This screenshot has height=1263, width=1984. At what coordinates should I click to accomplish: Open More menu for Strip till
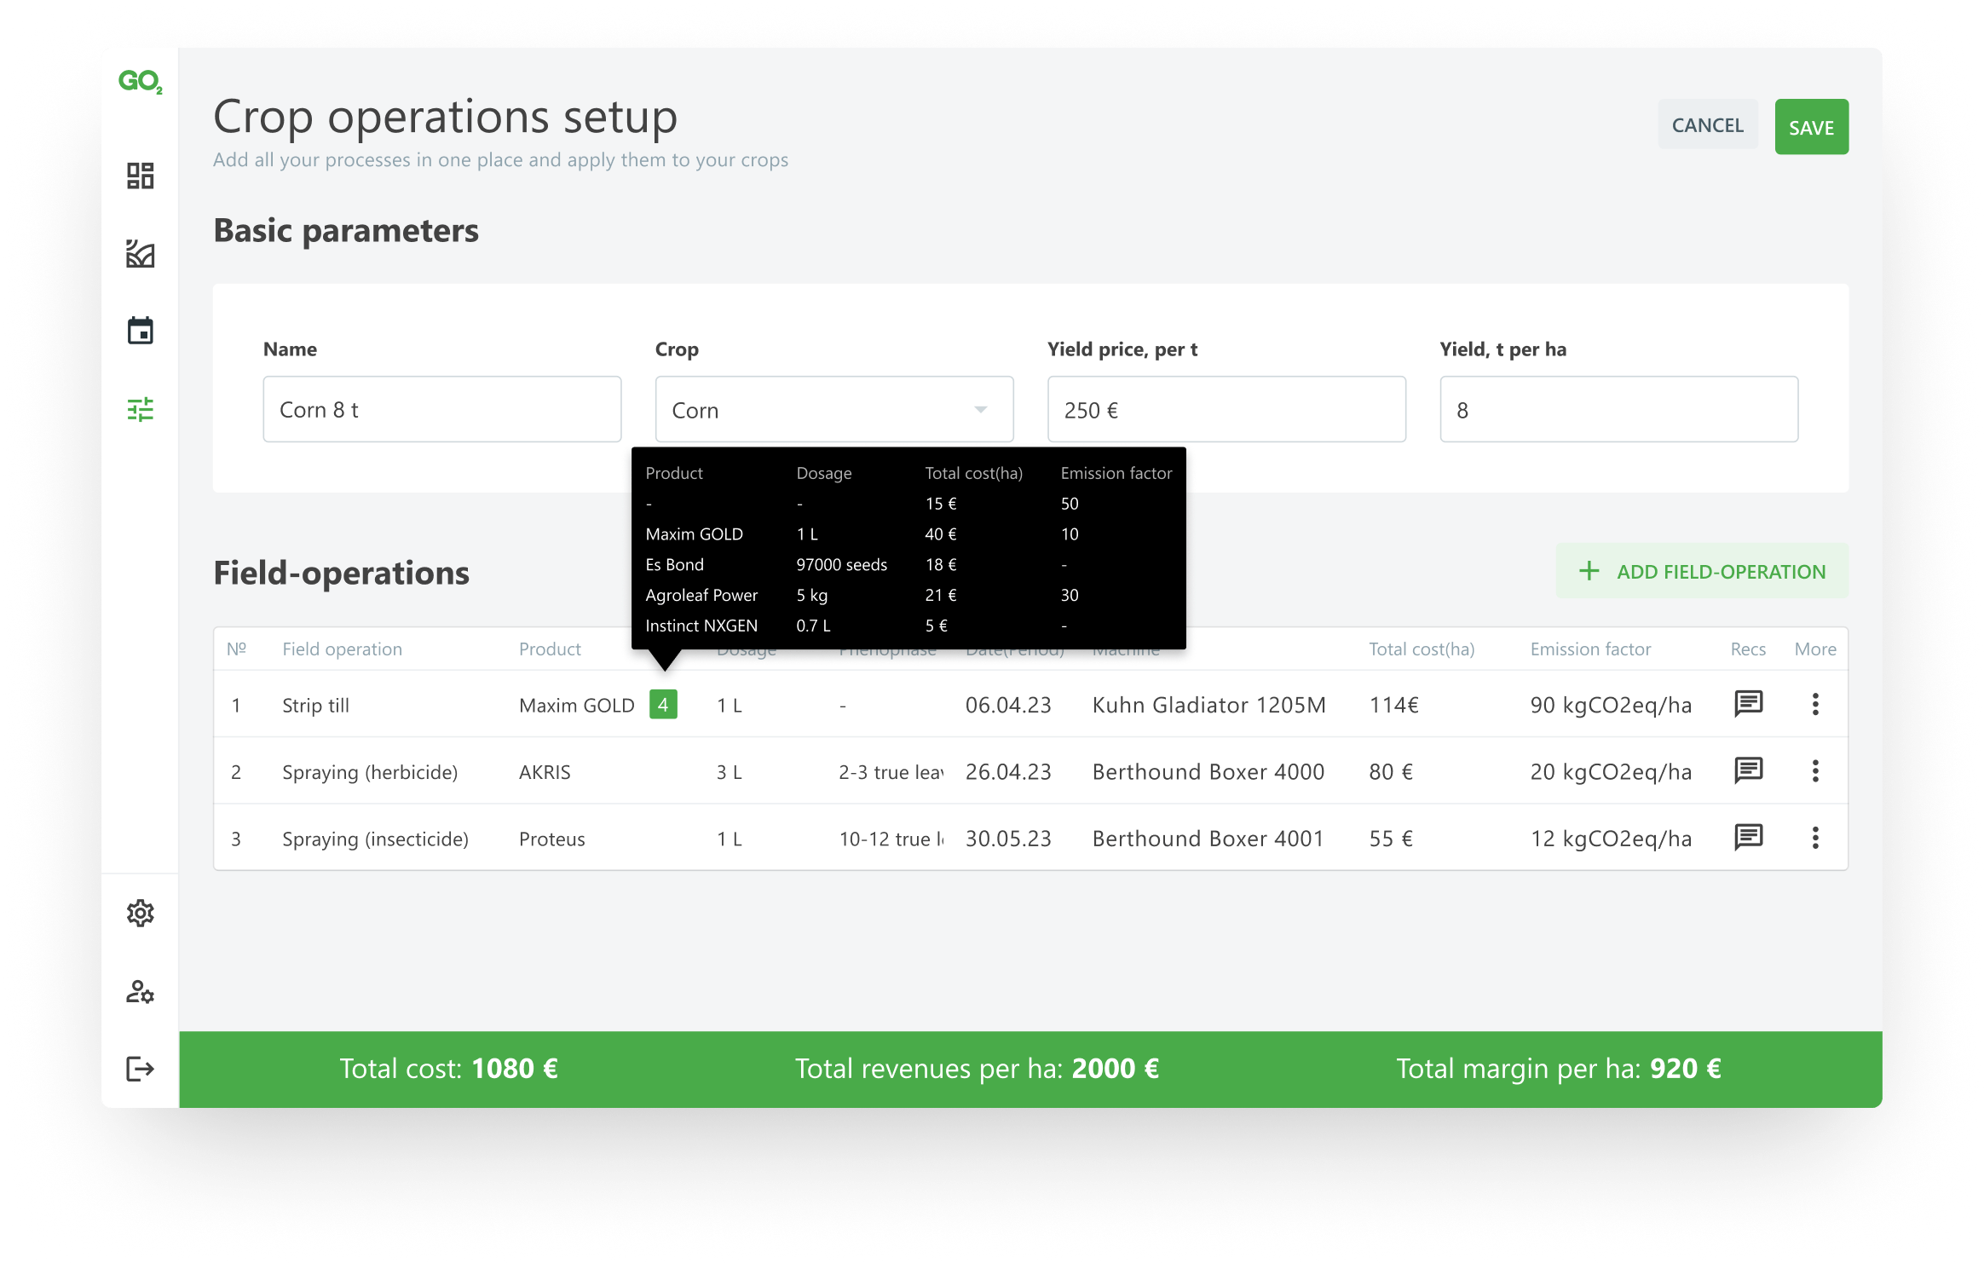(1815, 704)
